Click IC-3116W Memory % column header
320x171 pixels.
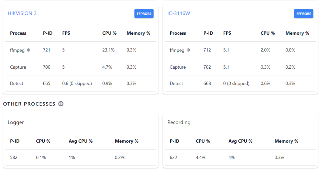(297, 33)
